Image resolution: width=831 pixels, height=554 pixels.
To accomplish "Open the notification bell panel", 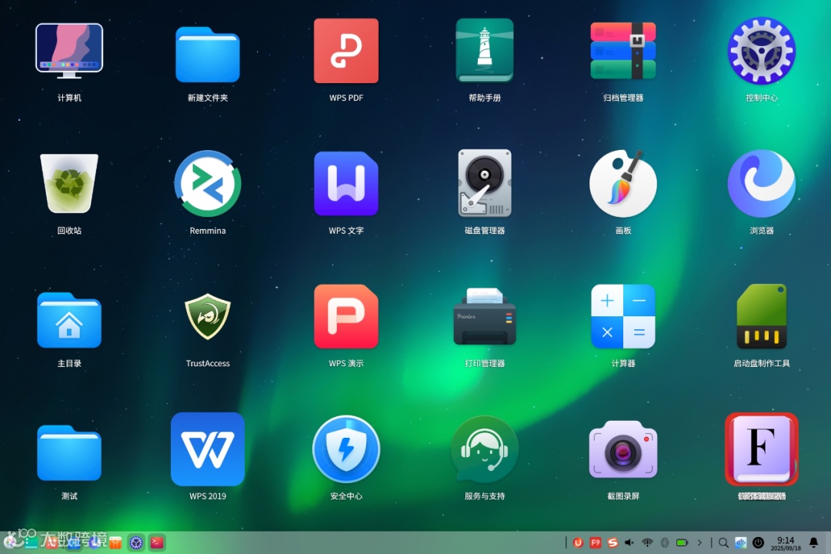I will tap(813, 542).
